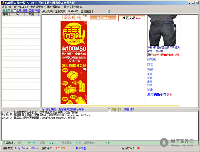Select the 社区动态 tab on the page

pos(103,18)
